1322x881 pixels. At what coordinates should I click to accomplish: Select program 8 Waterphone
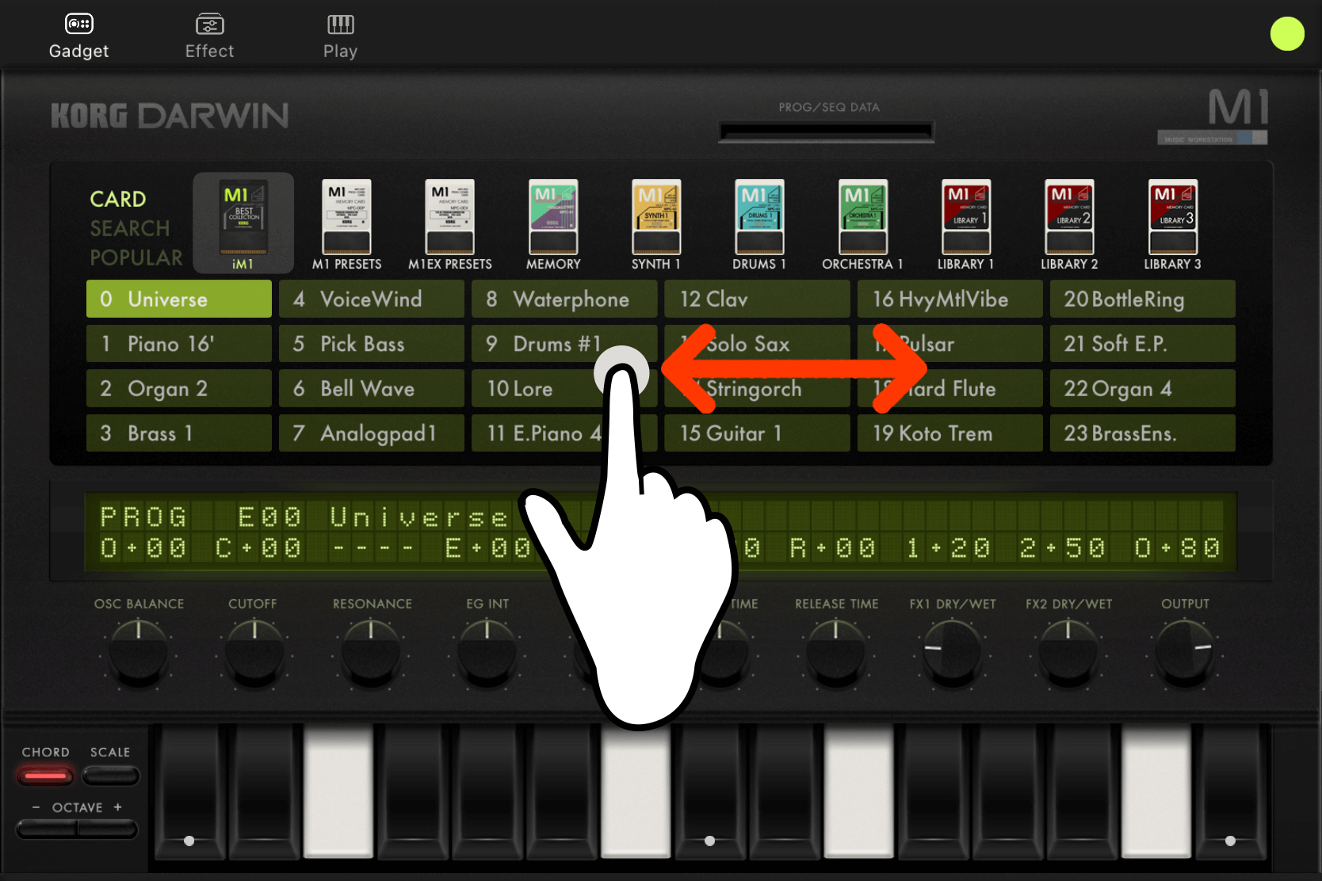coord(564,299)
